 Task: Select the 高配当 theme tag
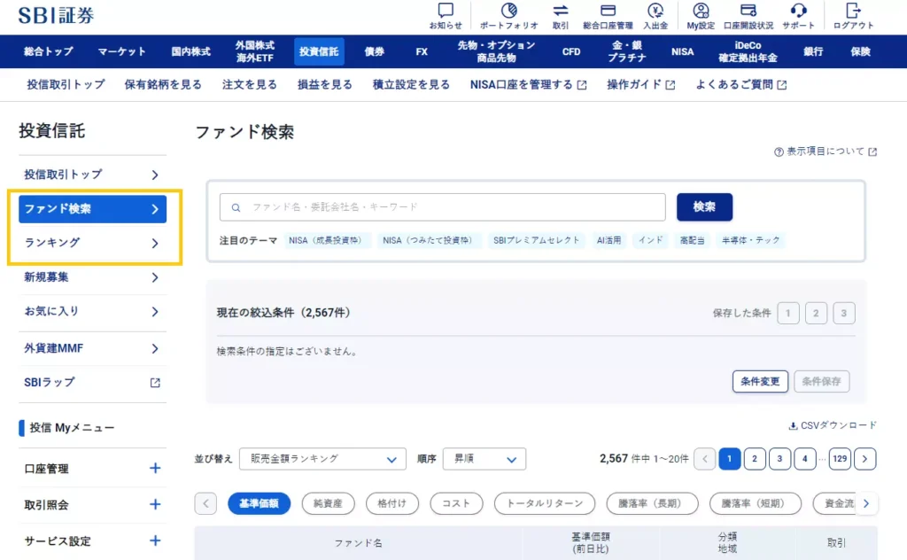click(693, 240)
